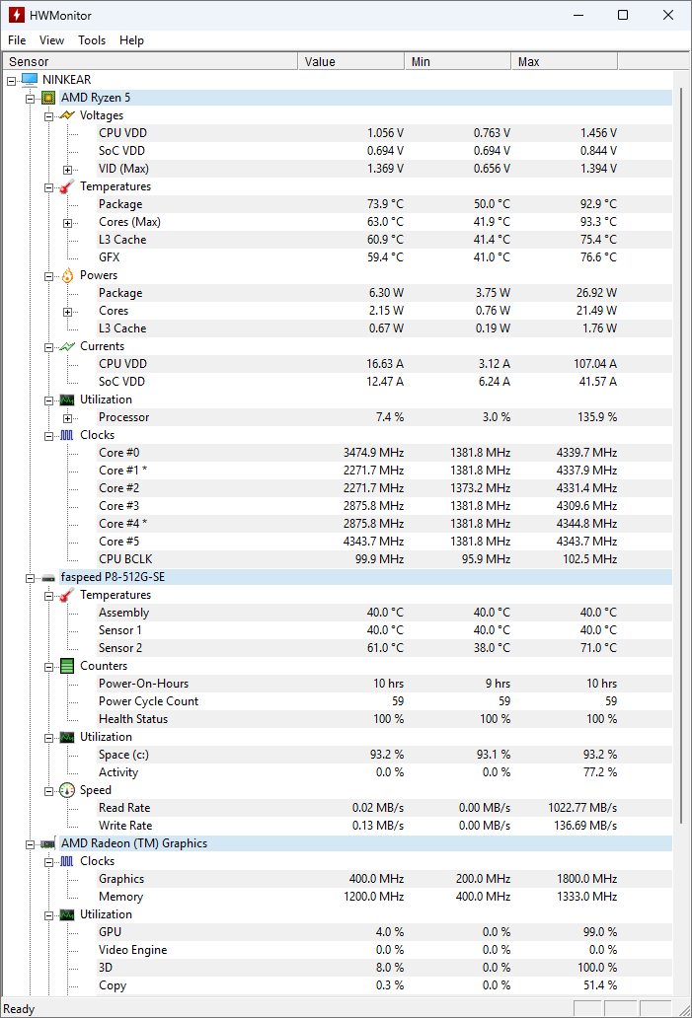Expand the Cores (Max) temperature entry
Screen dimensions: 692x1018
coord(67,222)
